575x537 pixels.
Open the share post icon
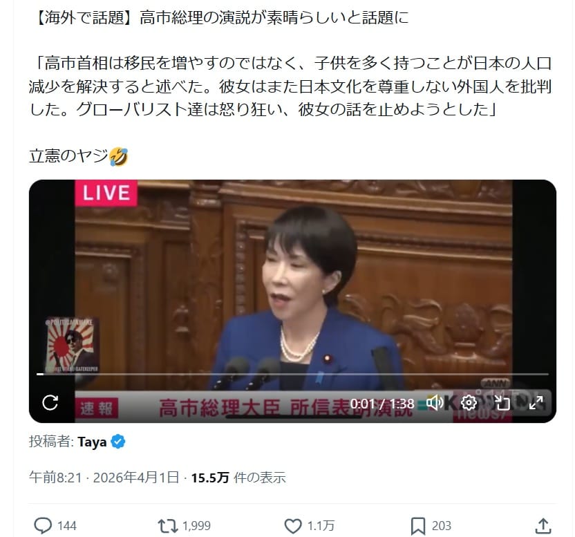click(543, 526)
